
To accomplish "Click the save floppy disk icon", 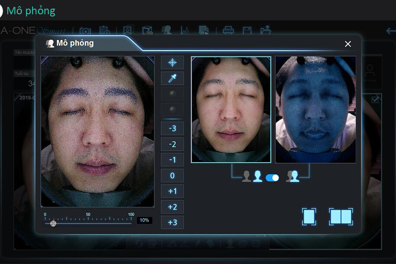I will pos(247,31).
